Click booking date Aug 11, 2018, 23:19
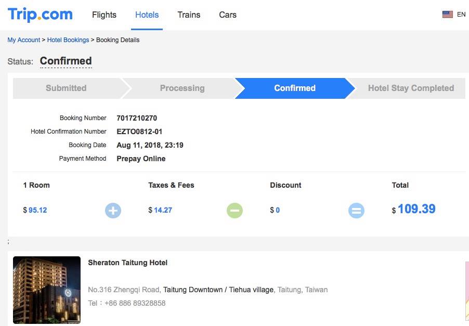 click(x=150, y=145)
